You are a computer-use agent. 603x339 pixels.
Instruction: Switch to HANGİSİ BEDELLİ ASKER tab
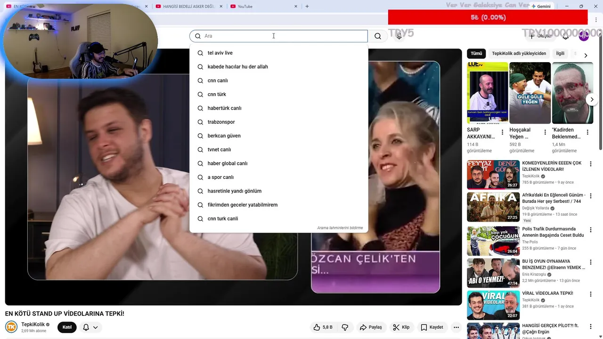189,6
